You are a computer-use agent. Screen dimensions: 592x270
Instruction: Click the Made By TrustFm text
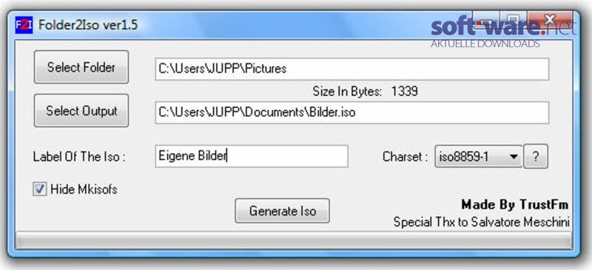click(515, 205)
